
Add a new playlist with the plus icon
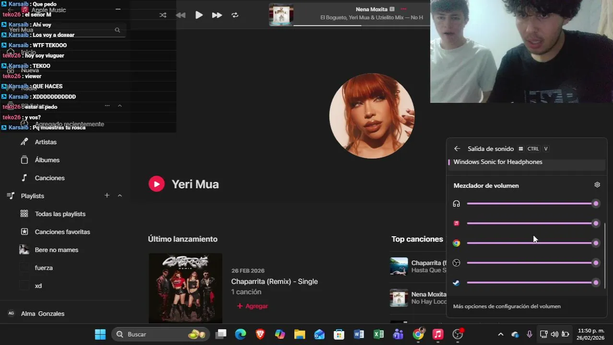[x=107, y=195]
